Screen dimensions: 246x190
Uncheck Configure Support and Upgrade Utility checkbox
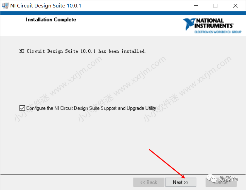click(x=22, y=108)
